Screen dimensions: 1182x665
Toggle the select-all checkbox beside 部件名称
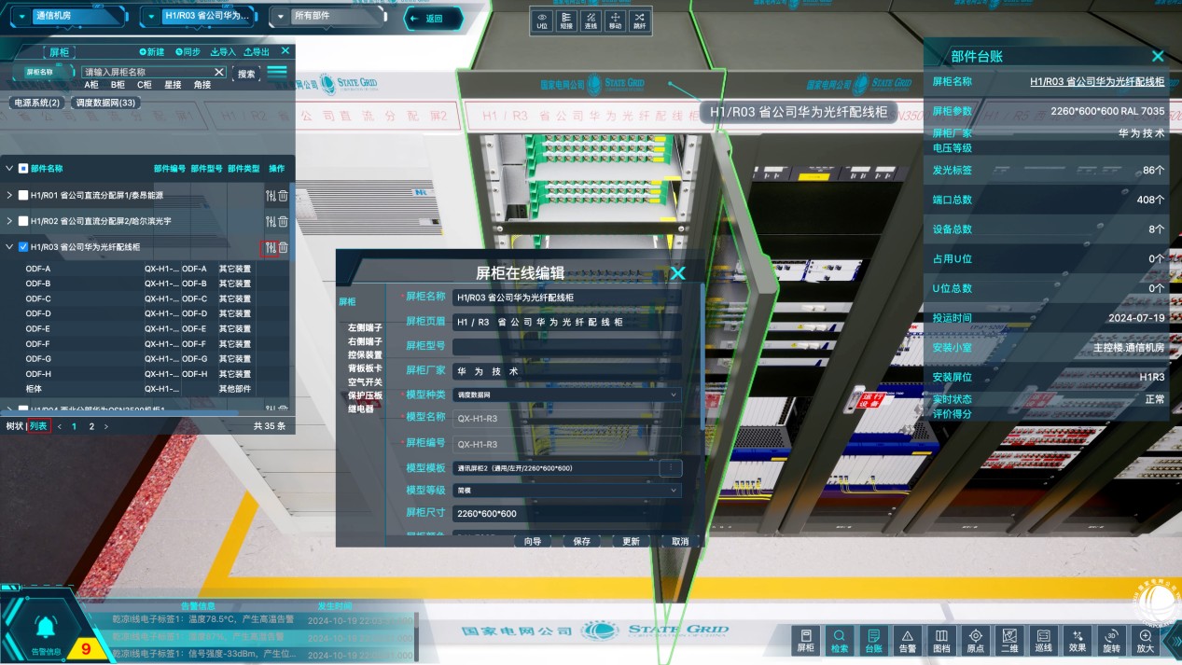click(23, 169)
